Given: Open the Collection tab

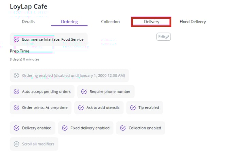Looking at the screenshot, I should point(111,22).
